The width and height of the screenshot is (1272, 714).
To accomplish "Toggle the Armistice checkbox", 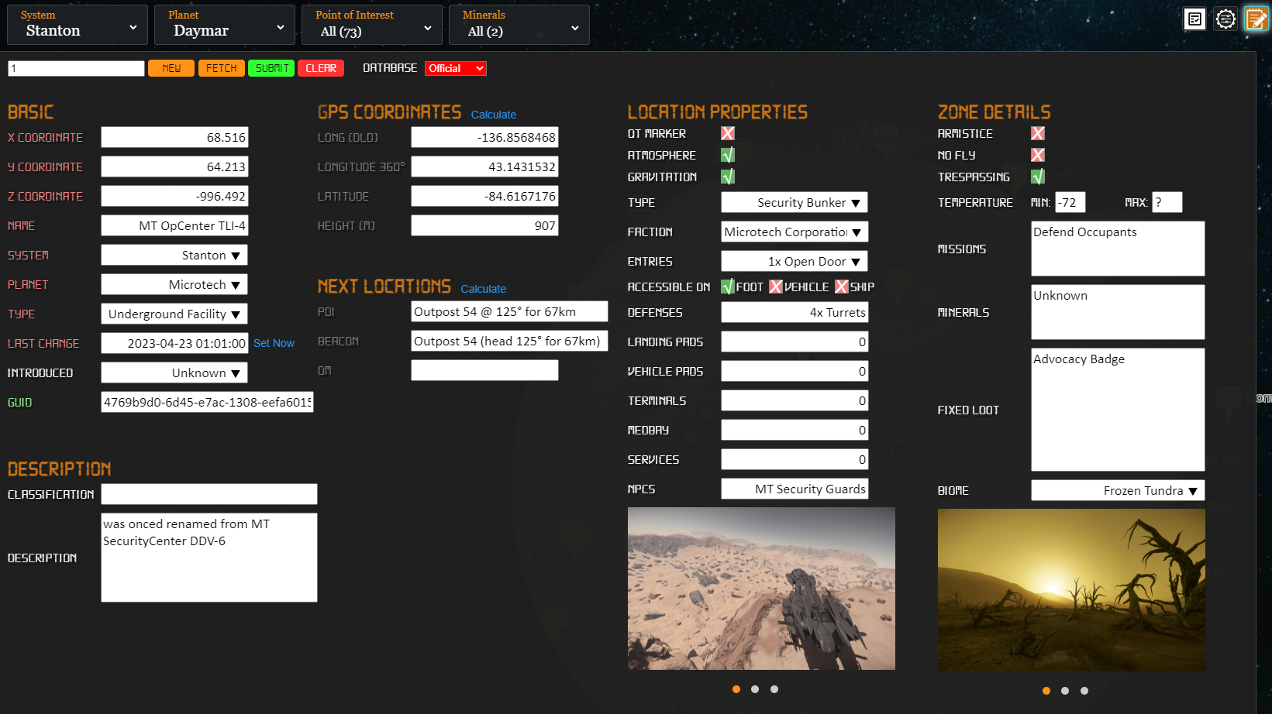I will pos(1038,133).
